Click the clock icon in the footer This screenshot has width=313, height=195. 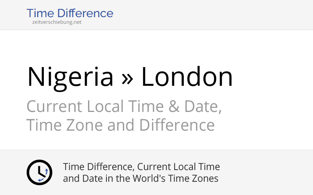[39, 172]
